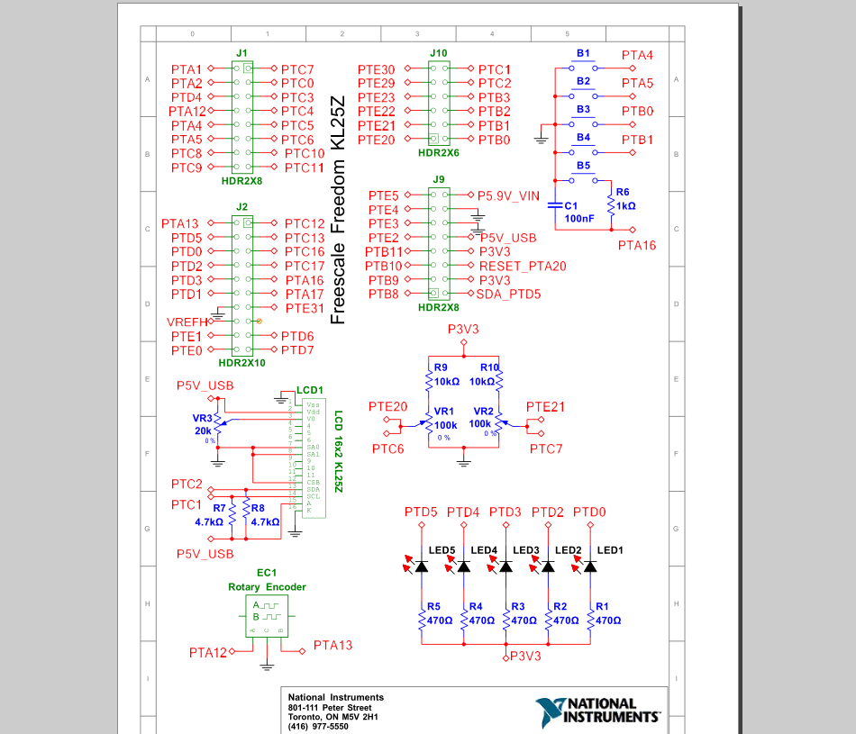The width and height of the screenshot is (856, 734).
Task: Select resistor R5 470Ω symbol
Action: [421, 617]
